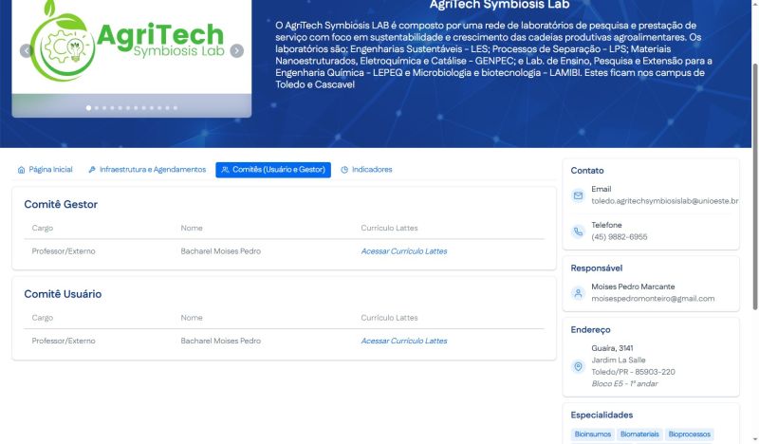Image resolution: width=759 pixels, height=444 pixels.
Task: Click the person icon under Responsável
Action: click(x=578, y=293)
